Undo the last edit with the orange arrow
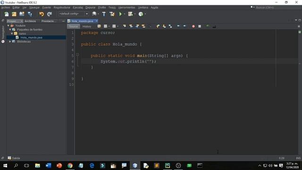 [x=42, y=14]
